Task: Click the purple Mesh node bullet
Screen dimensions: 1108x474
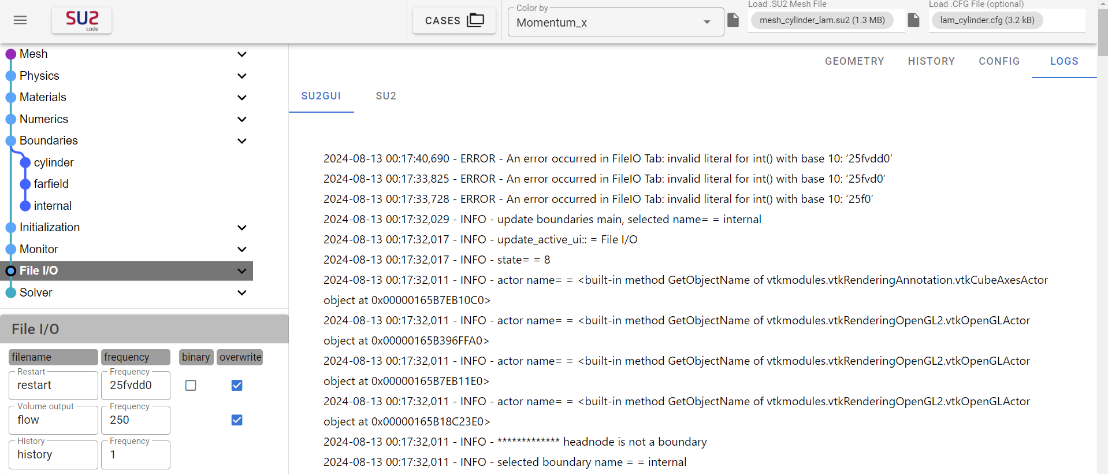Action: (10, 54)
